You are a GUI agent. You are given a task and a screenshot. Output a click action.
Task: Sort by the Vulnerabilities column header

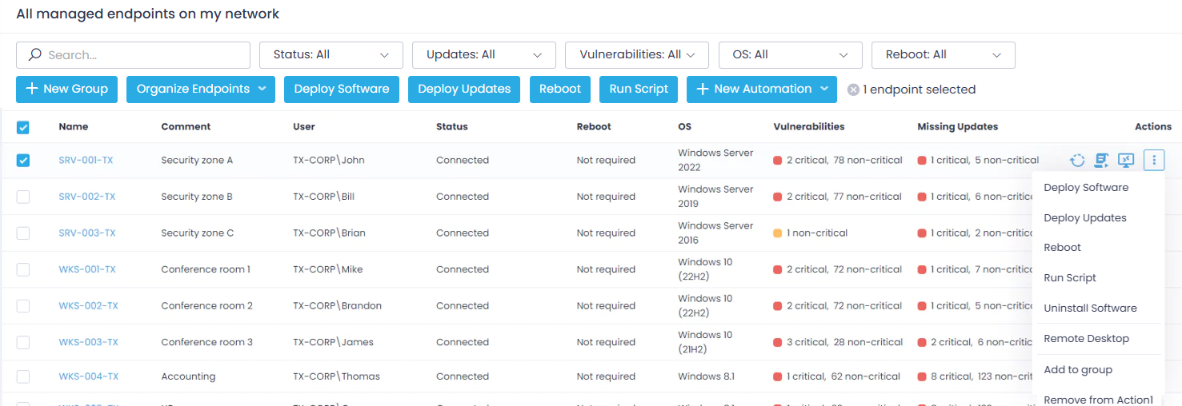(809, 127)
